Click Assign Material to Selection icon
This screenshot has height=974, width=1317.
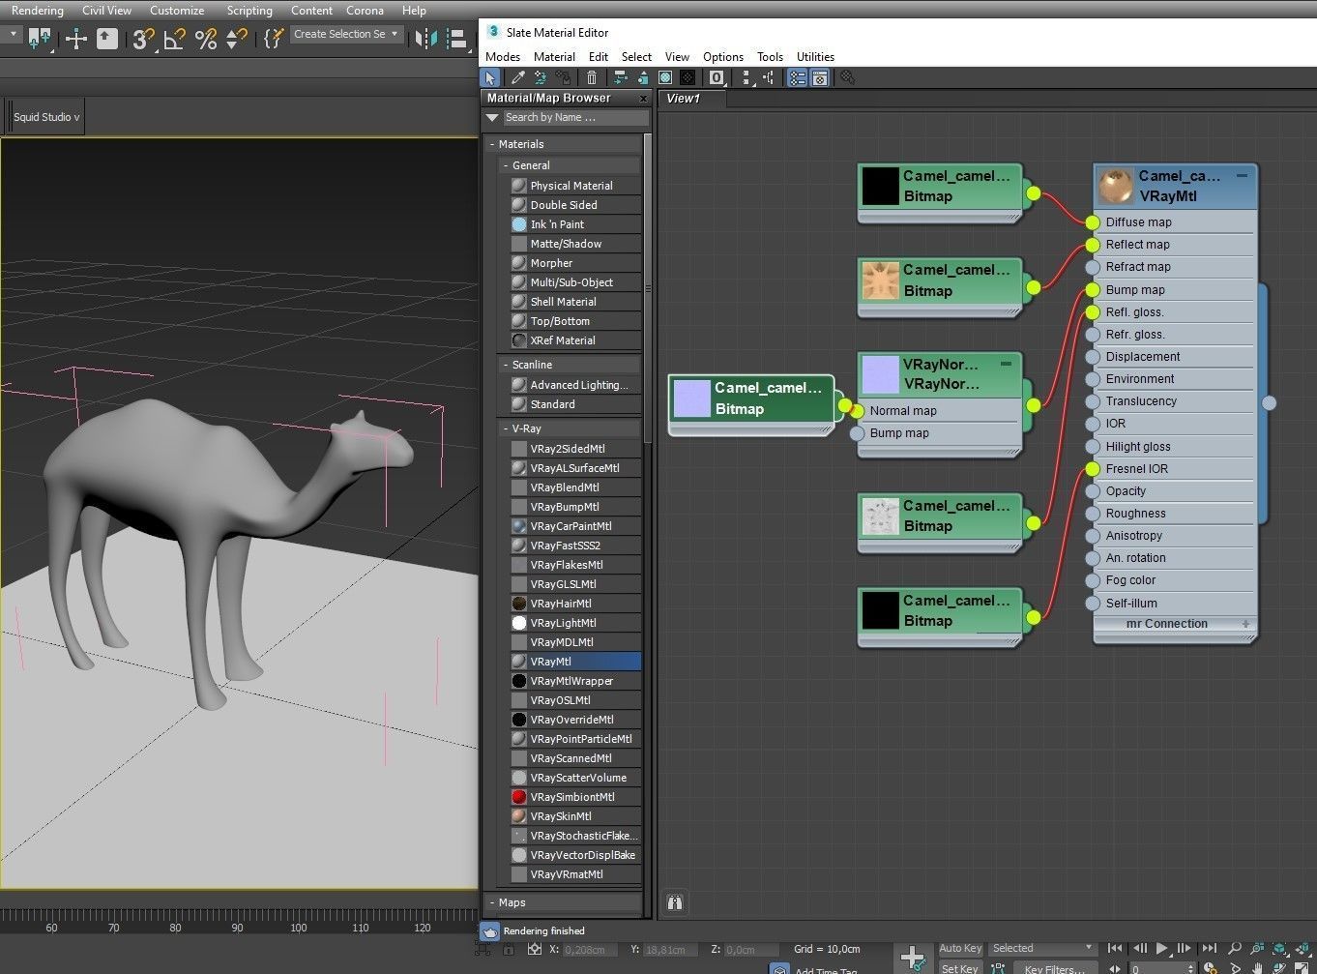pyautogui.click(x=563, y=78)
